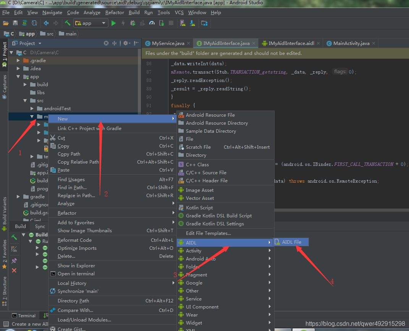Switch to the MyService.java tab
Viewport: 409px width, 331px height.
(168, 43)
